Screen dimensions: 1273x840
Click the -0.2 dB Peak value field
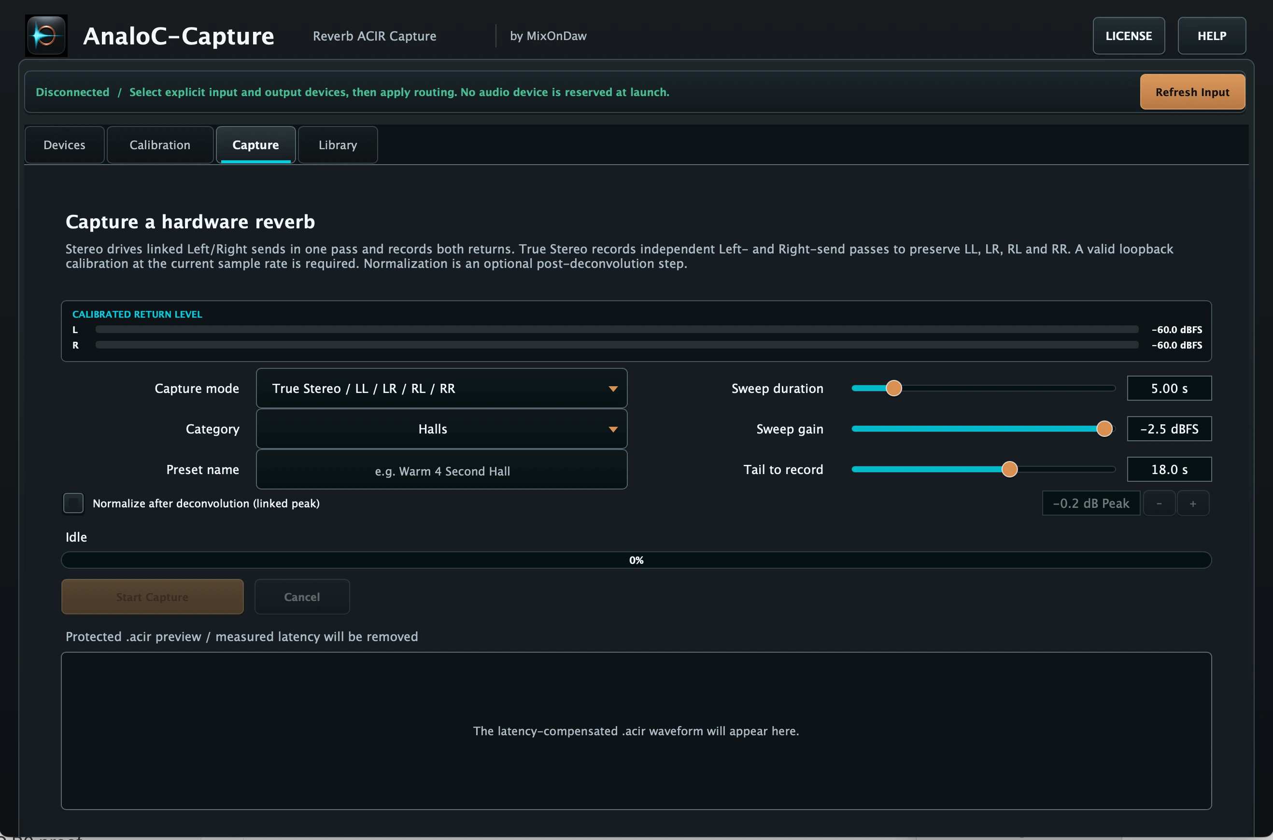point(1091,503)
